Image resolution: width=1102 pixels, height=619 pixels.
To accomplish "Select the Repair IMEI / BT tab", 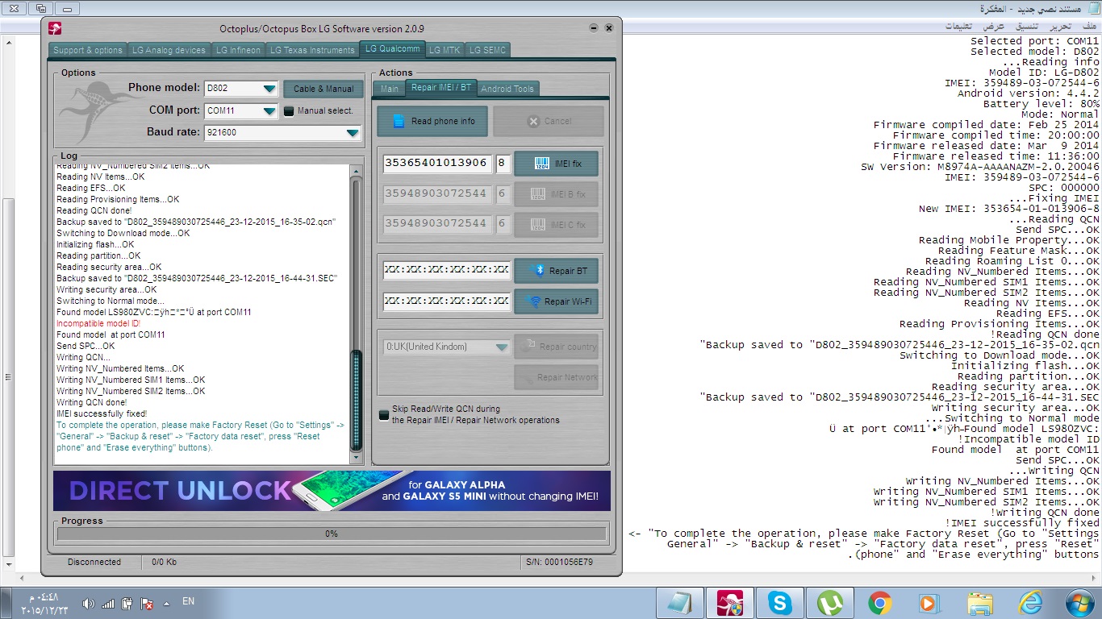I will tap(440, 87).
